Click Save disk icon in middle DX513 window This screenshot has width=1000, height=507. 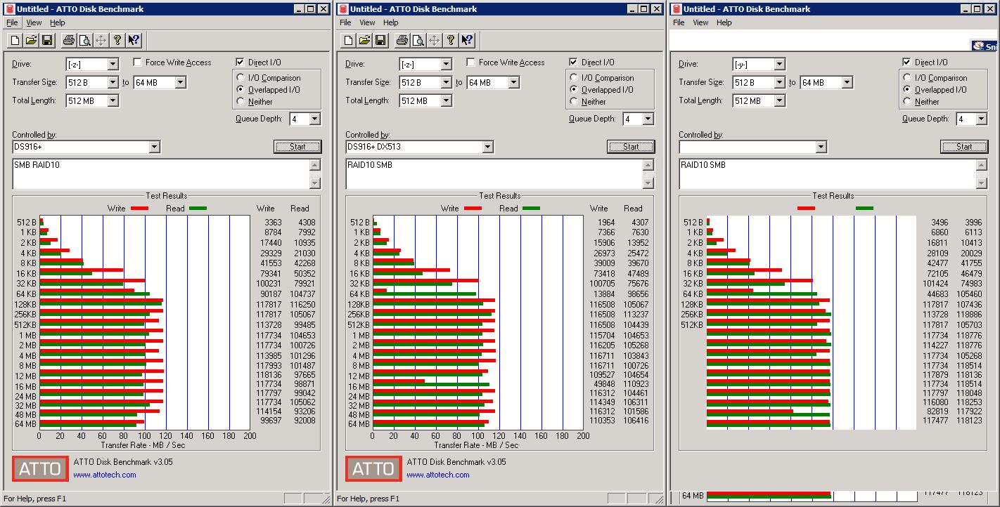pyautogui.click(x=380, y=40)
